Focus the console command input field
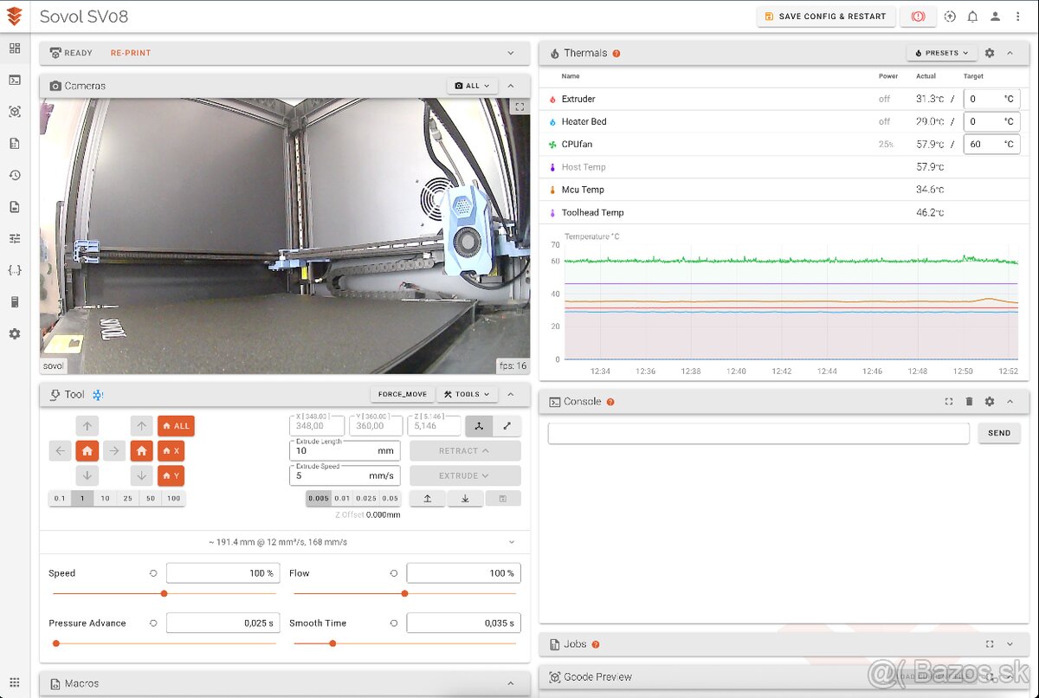Screen dimensions: 1039x698 point(758,433)
